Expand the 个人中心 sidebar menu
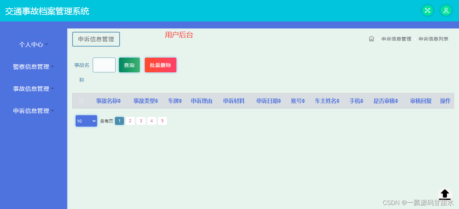This screenshot has height=209, width=459. pos(34,45)
